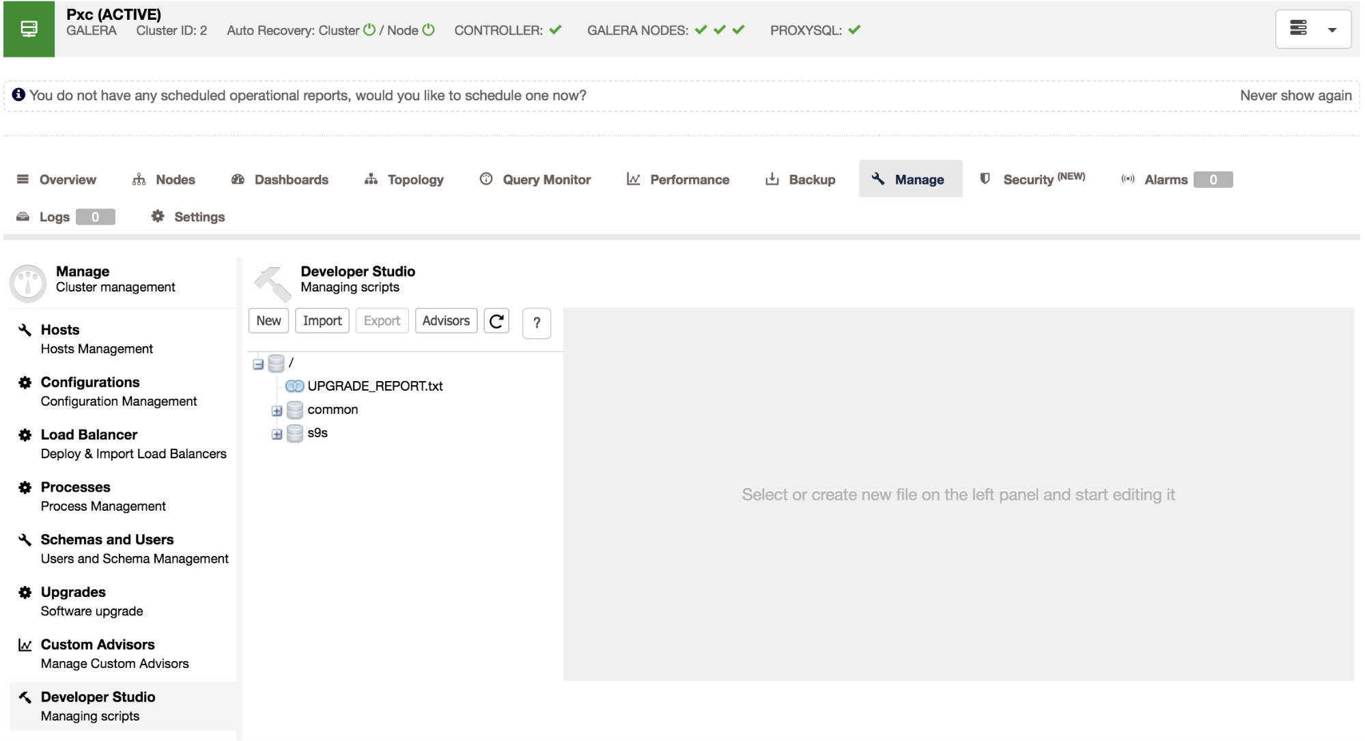Click the Settings gear icon
Viewport: 1365px width, 741px height.
[x=158, y=216]
